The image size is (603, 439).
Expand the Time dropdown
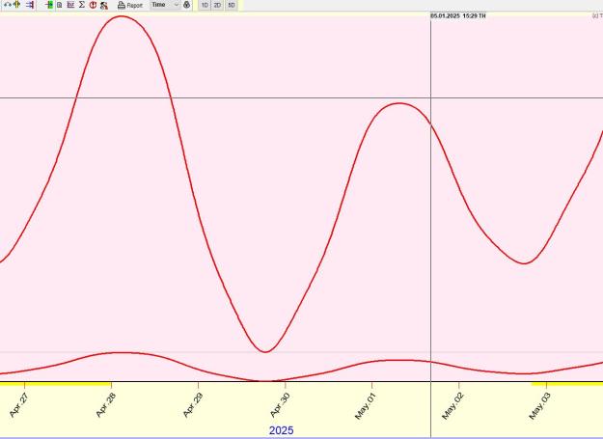coord(165,5)
